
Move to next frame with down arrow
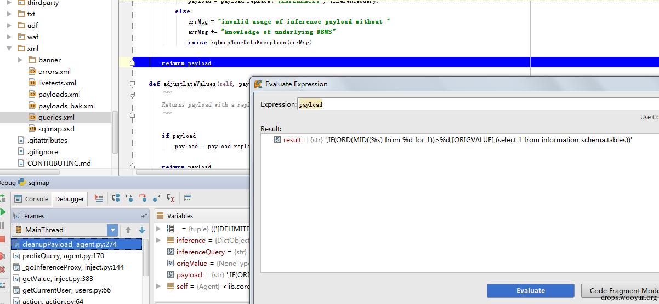point(141,230)
